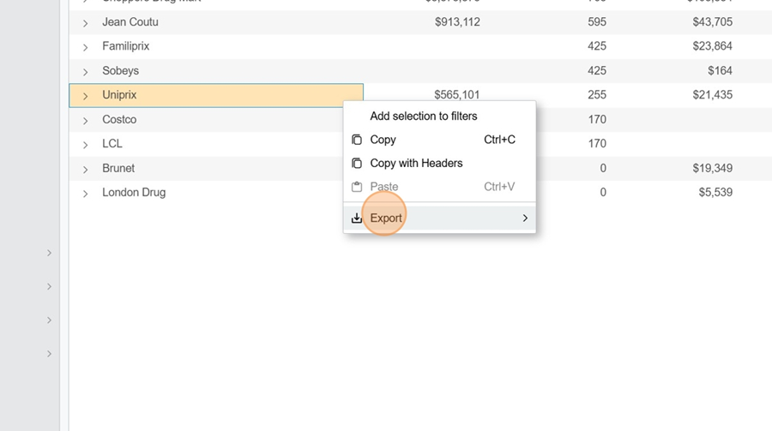The width and height of the screenshot is (772, 431).
Task: Click the 425 Familiprix count
Action: [597, 46]
